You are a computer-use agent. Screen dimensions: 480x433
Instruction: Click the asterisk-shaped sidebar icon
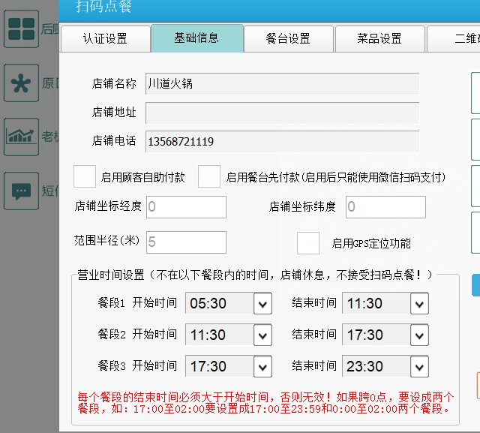(21, 83)
